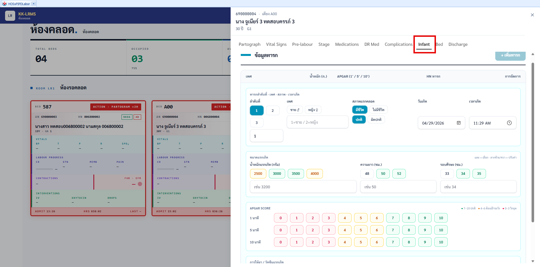Click the LR logo badge in header
Image resolution: width=540 pixels, height=267 pixels.
10,16
